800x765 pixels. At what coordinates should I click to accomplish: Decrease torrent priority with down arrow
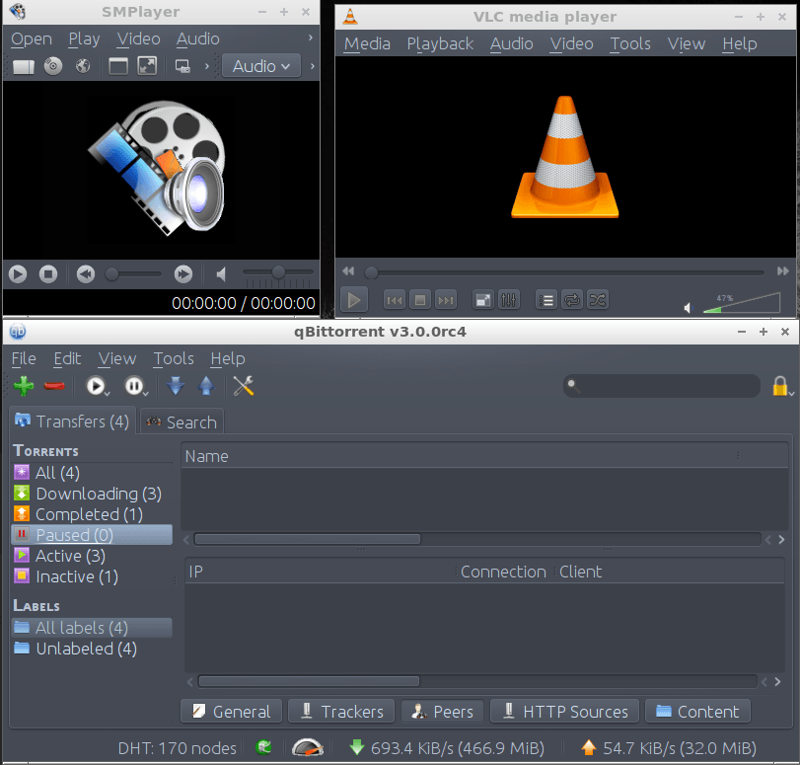(x=176, y=386)
